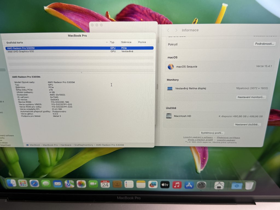Image resolution: width=280 pixels, height=210 pixels.
Task: Sort by the Pozice column header
Action: 142,42
